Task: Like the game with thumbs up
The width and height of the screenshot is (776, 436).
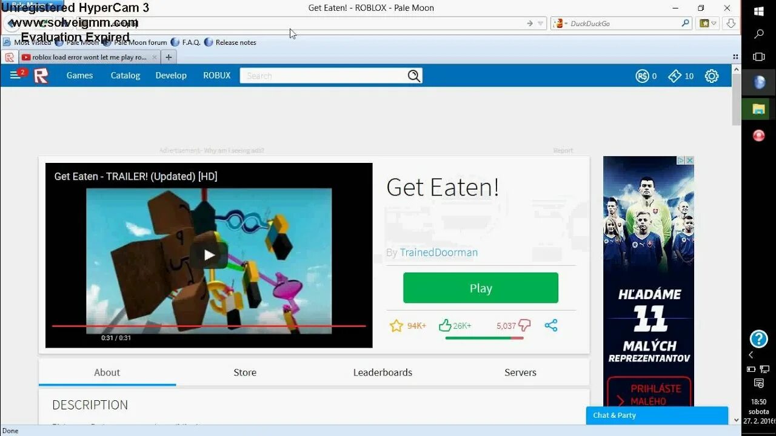Action: [x=445, y=326]
